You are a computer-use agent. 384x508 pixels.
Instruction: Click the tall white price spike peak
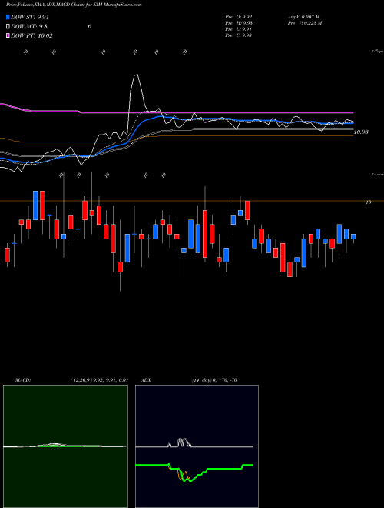(x=137, y=75)
